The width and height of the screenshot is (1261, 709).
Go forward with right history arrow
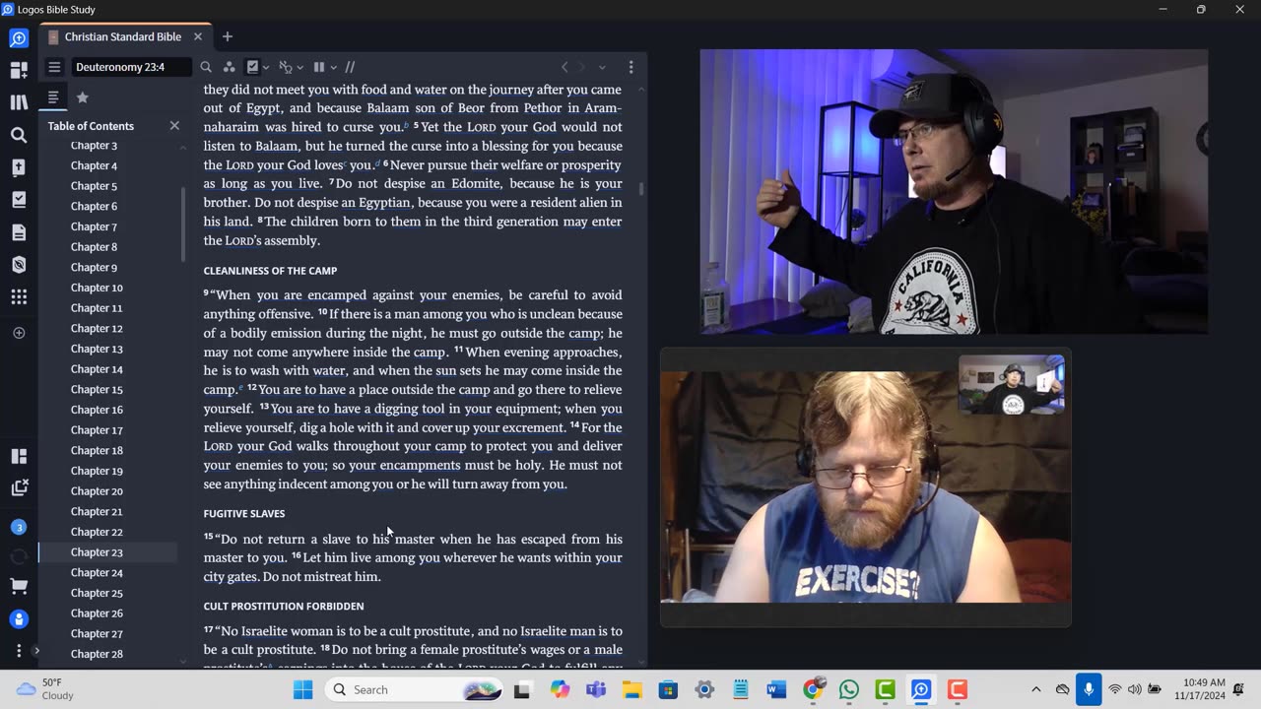click(x=582, y=67)
